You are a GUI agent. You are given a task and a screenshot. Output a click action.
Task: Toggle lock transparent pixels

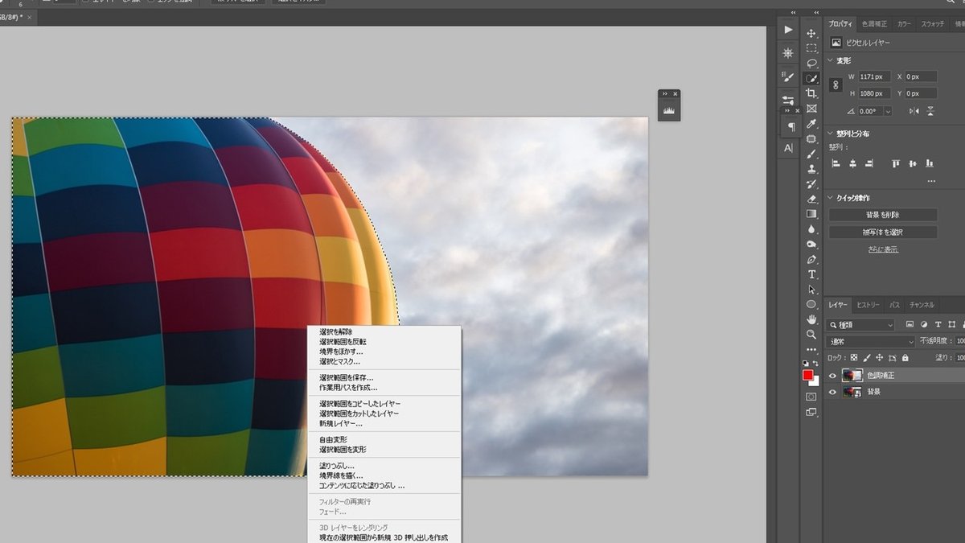pos(854,358)
